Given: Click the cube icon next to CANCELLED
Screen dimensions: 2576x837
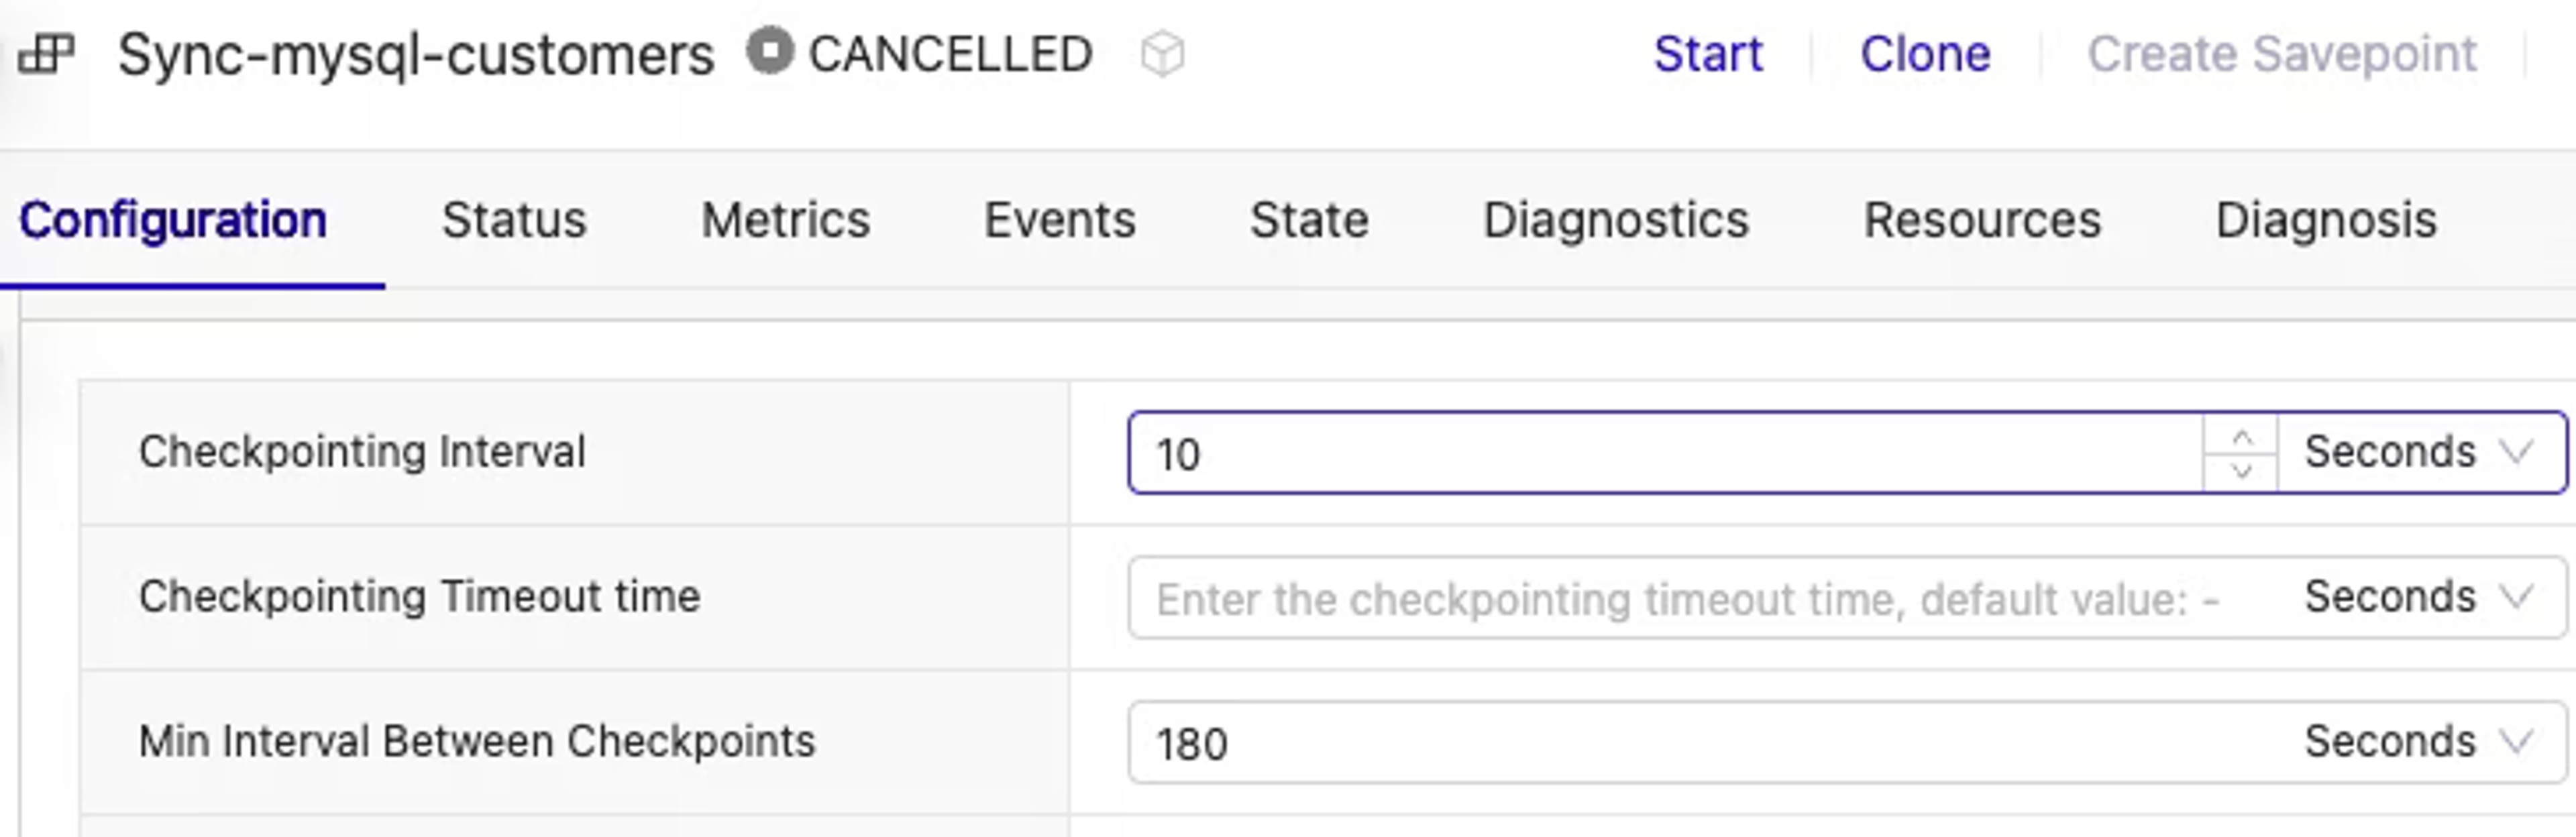Looking at the screenshot, I should point(1162,54).
